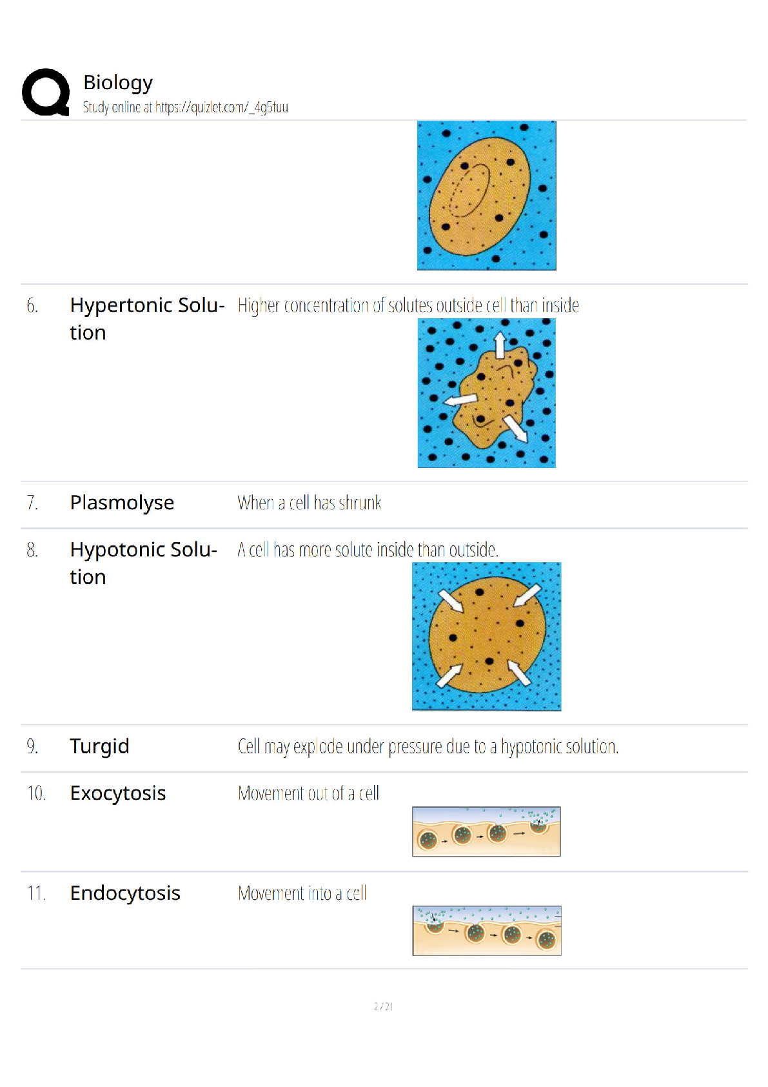
Task: Click the swollen cell hypotonic image
Action: coord(487,636)
